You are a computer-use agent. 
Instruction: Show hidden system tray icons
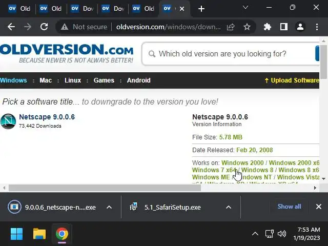255,234
